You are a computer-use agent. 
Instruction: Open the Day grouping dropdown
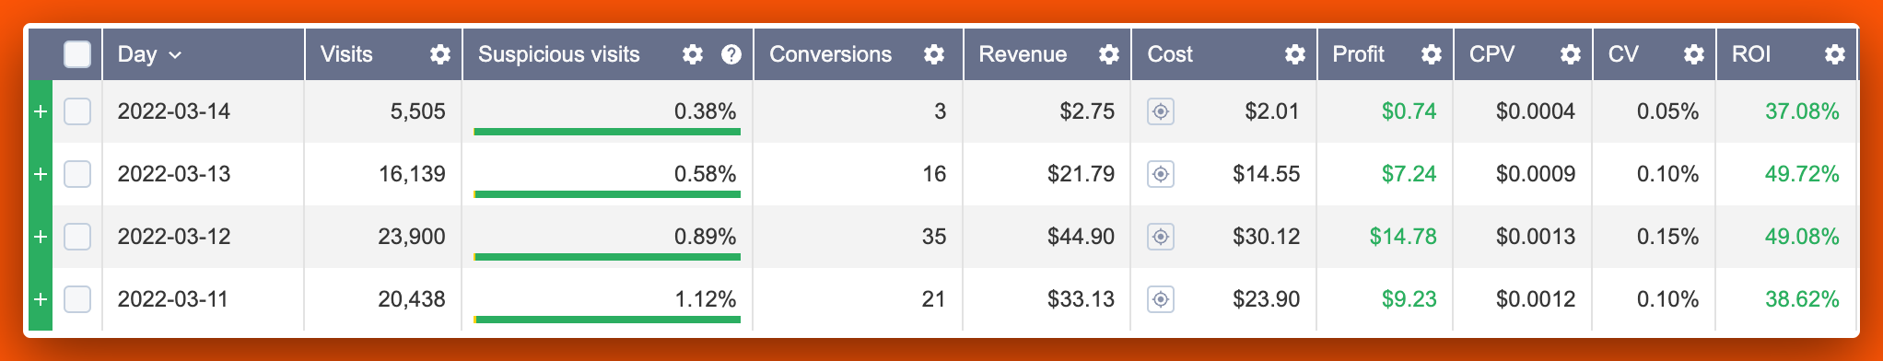point(149,54)
